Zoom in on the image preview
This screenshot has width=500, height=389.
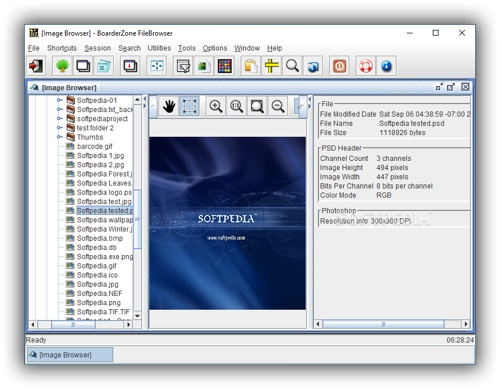(x=216, y=106)
